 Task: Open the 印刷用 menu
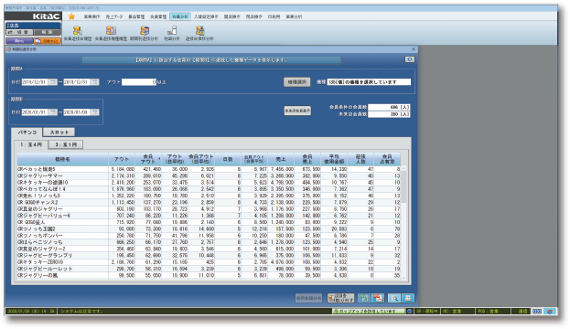pyautogui.click(x=274, y=16)
